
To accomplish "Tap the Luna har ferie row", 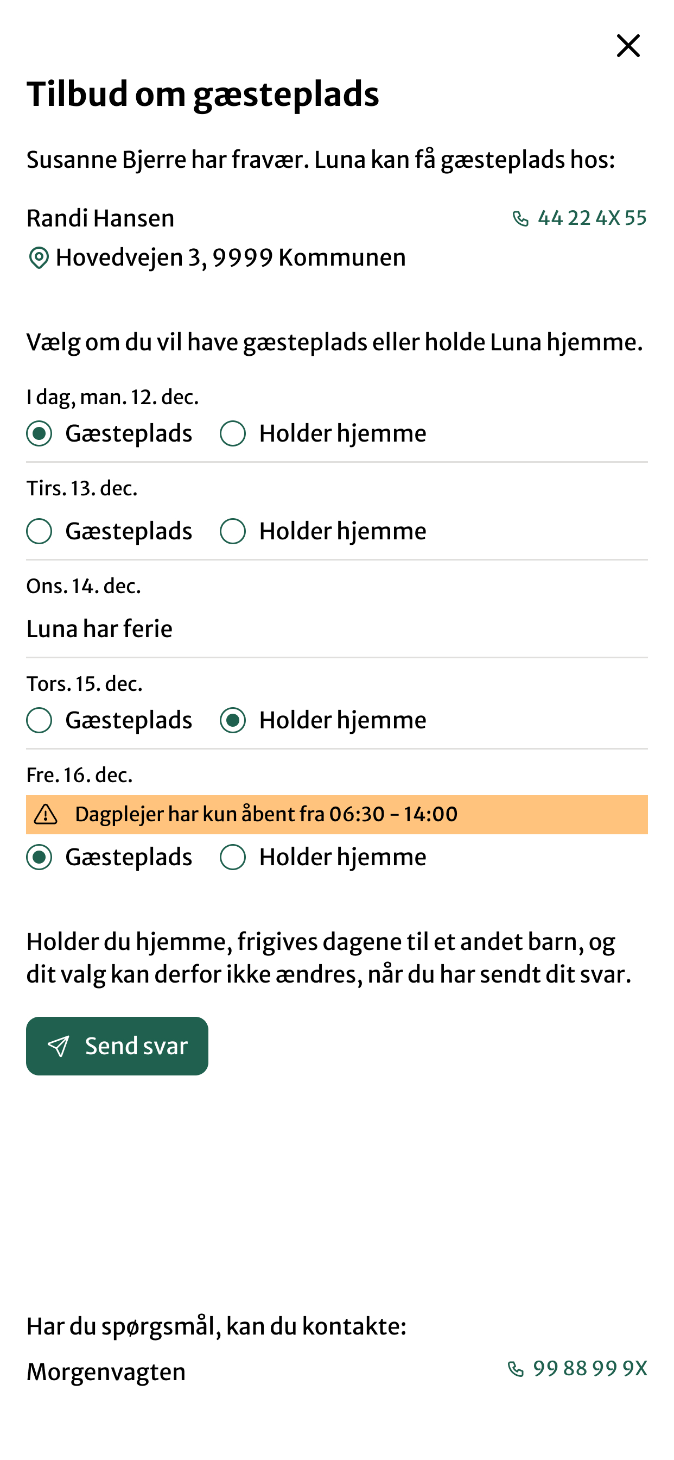I will [x=337, y=629].
